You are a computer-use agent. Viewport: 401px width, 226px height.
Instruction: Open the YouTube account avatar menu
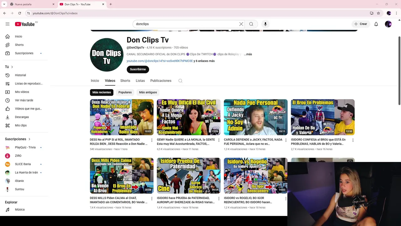(x=388, y=24)
